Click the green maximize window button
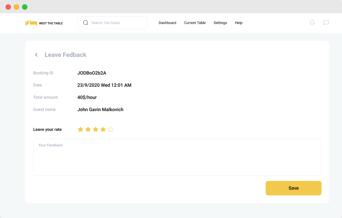 [25, 7]
